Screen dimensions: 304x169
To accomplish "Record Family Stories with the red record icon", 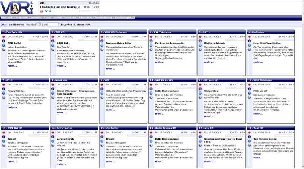I will 3,85.
